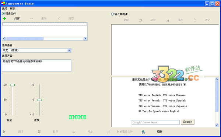Screen dimensions: 221x137
Task: Click the 音量 volume slider handle
Action: 12,85
